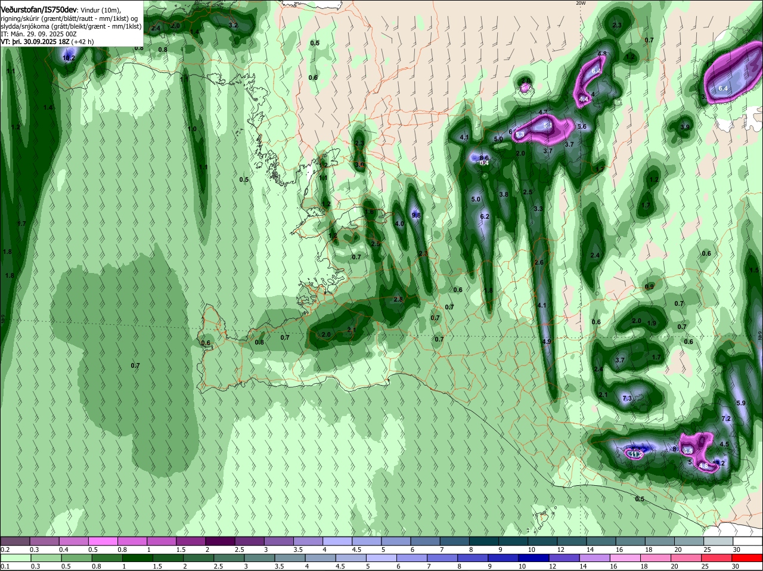
Task: Click the 9.8 value label on map
Action: tap(416, 215)
